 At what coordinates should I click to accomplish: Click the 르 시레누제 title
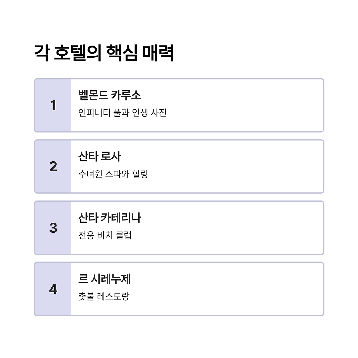click(105, 279)
